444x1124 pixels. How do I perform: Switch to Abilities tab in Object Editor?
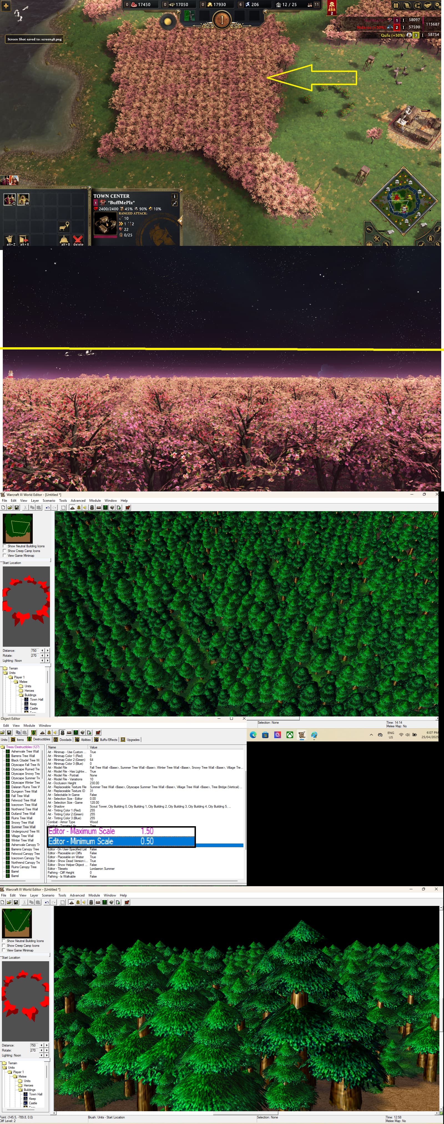click(83, 740)
